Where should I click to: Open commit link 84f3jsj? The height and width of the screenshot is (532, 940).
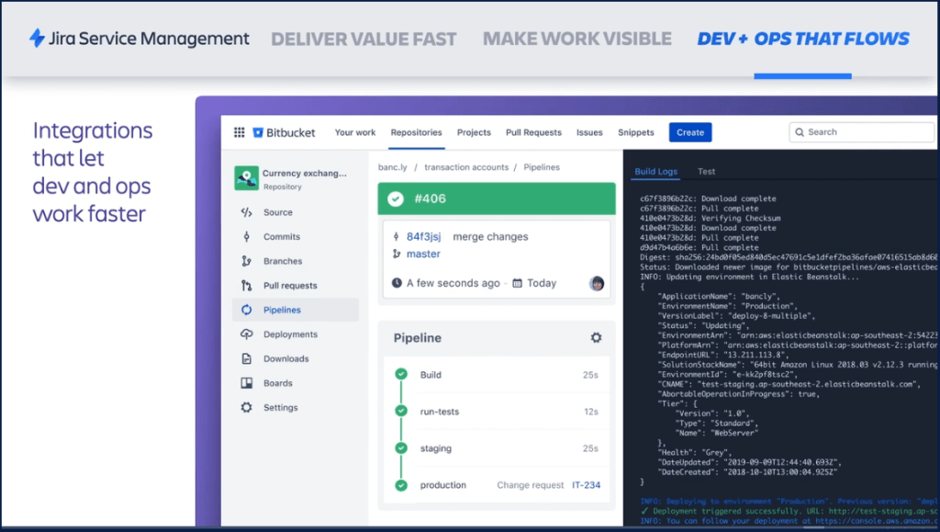pyautogui.click(x=423, y=236)
